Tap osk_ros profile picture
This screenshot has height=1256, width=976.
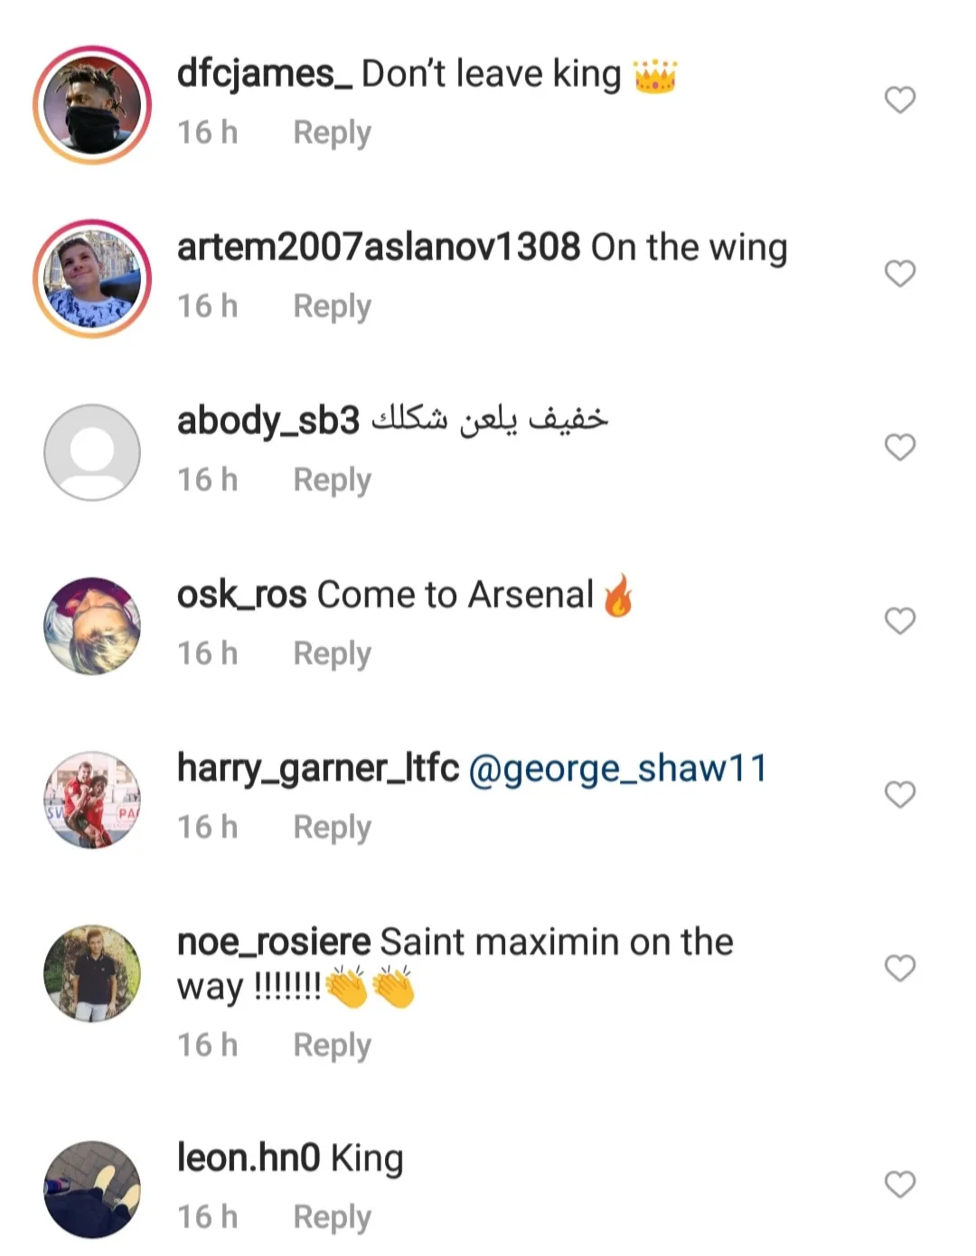92,625
